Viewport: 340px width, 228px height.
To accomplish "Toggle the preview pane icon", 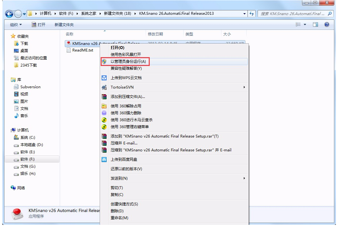I will pos(315,24).
